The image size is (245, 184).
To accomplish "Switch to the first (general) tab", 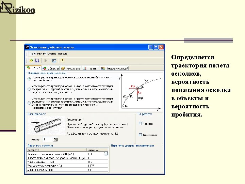I will (x=33, y=68).
